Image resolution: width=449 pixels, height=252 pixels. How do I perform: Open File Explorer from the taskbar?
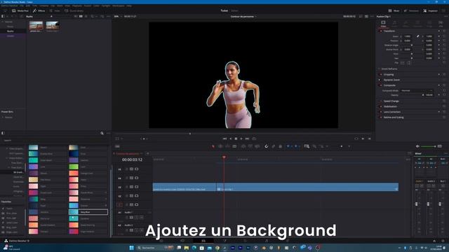tap(187, 248)
